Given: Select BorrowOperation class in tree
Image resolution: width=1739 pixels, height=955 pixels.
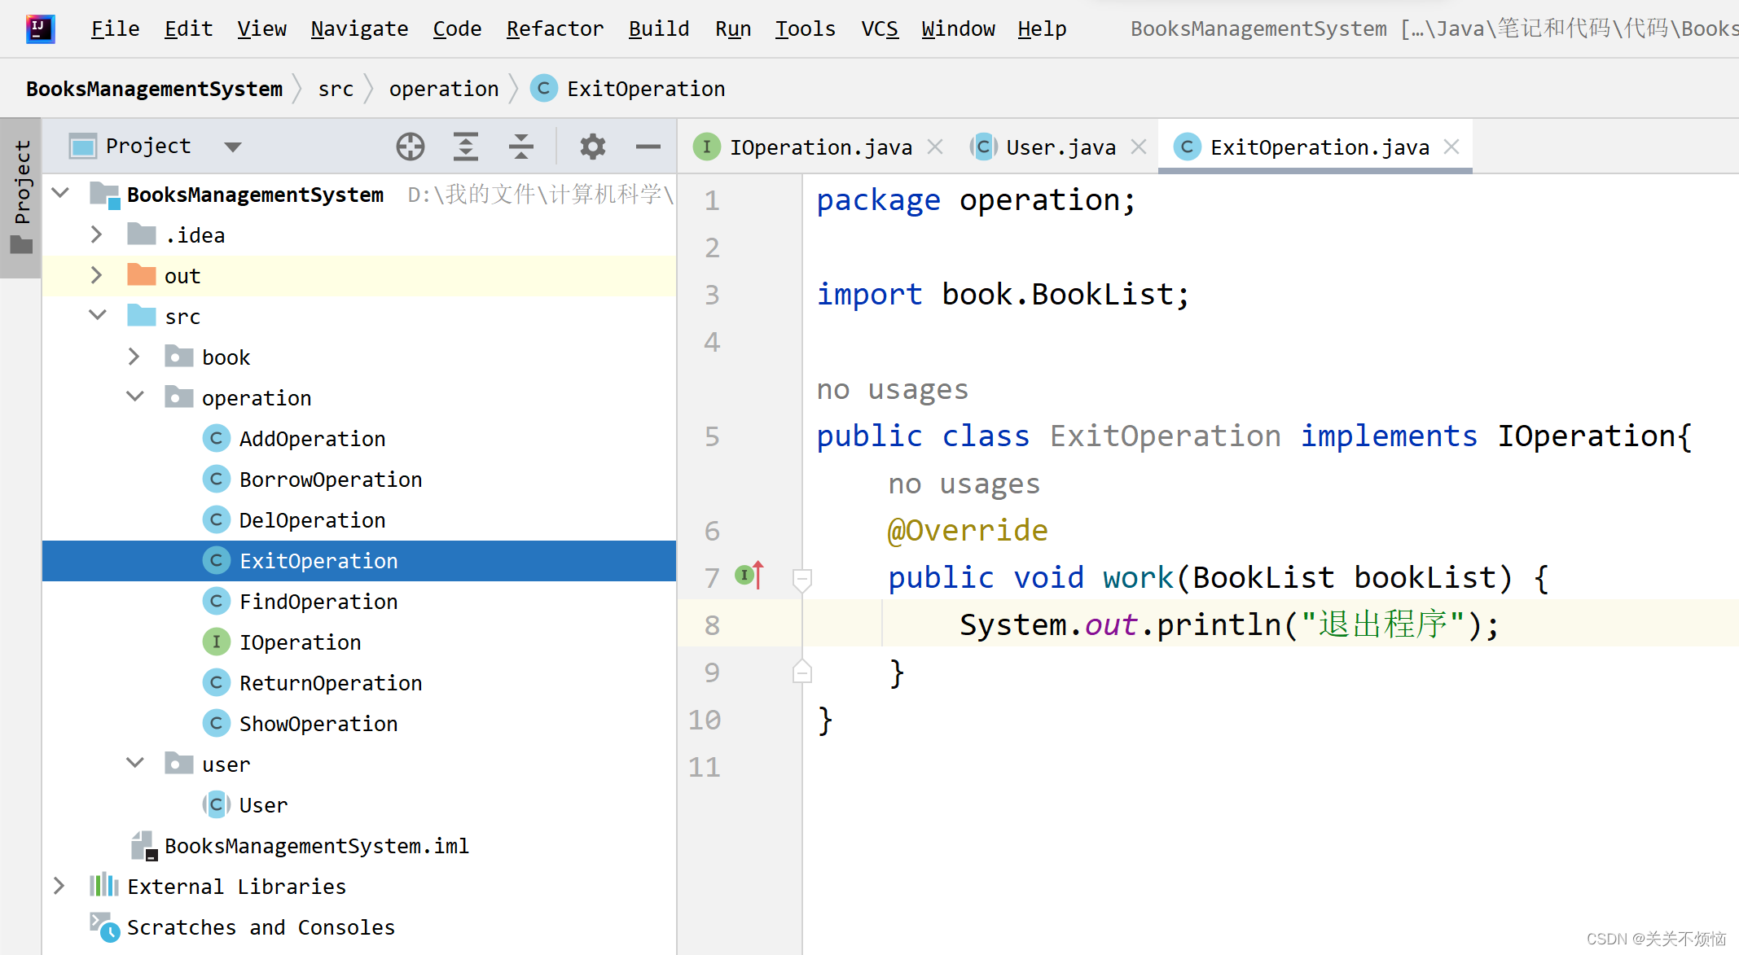Looking at the screenshot, I should coord(330,480).
